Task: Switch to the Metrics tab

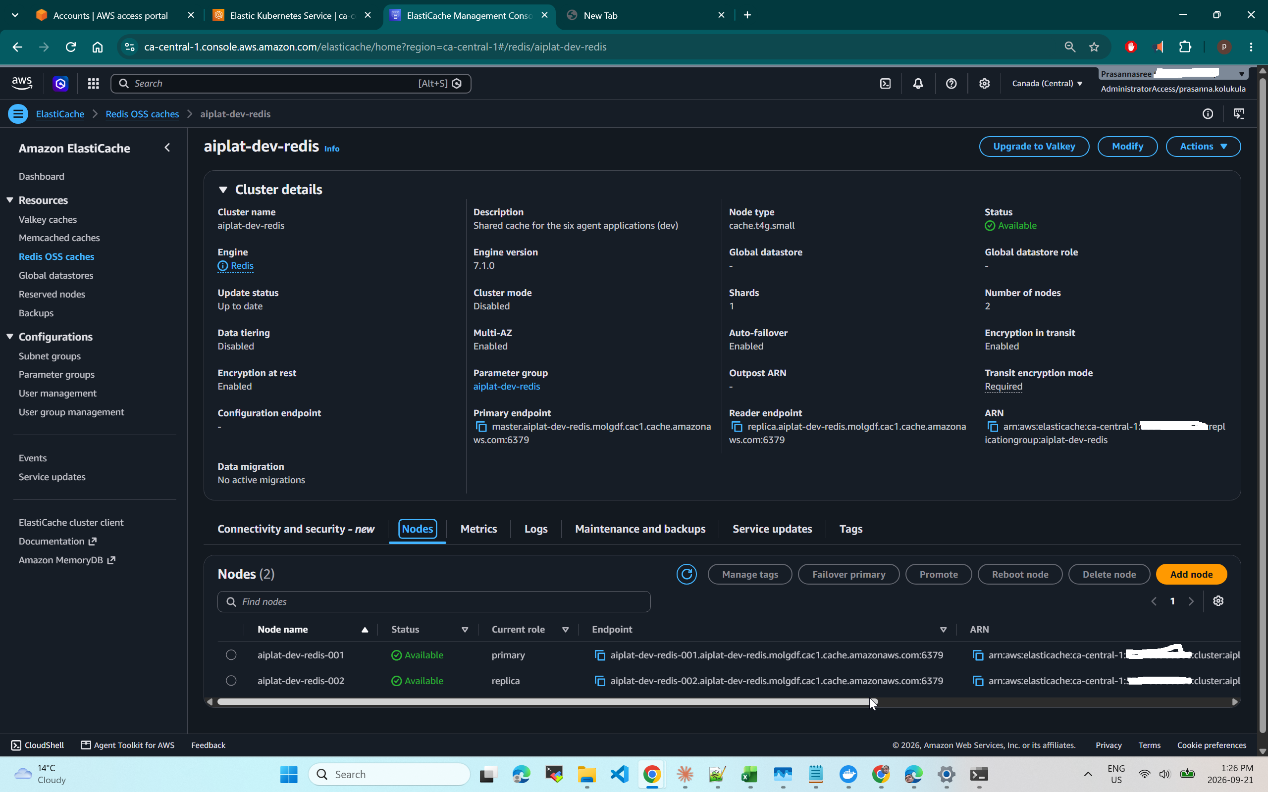Action: [478, 529]
